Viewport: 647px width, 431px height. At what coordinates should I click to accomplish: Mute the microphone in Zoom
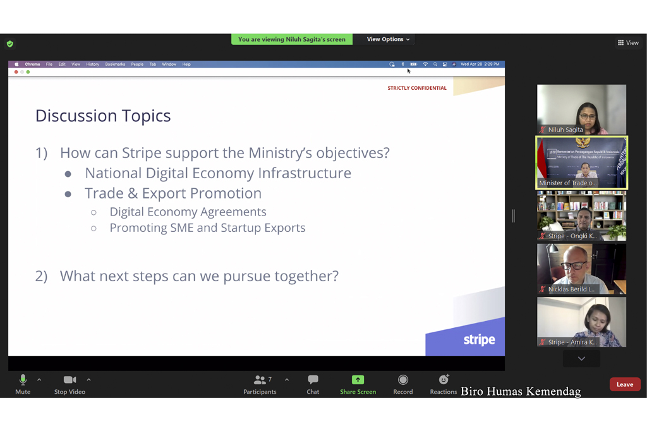(x=23, y=384)
